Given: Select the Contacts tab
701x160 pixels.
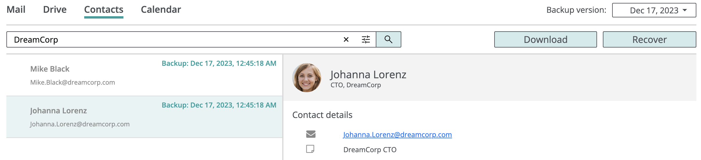Looking at the screenshot, I should pos(104,10).
